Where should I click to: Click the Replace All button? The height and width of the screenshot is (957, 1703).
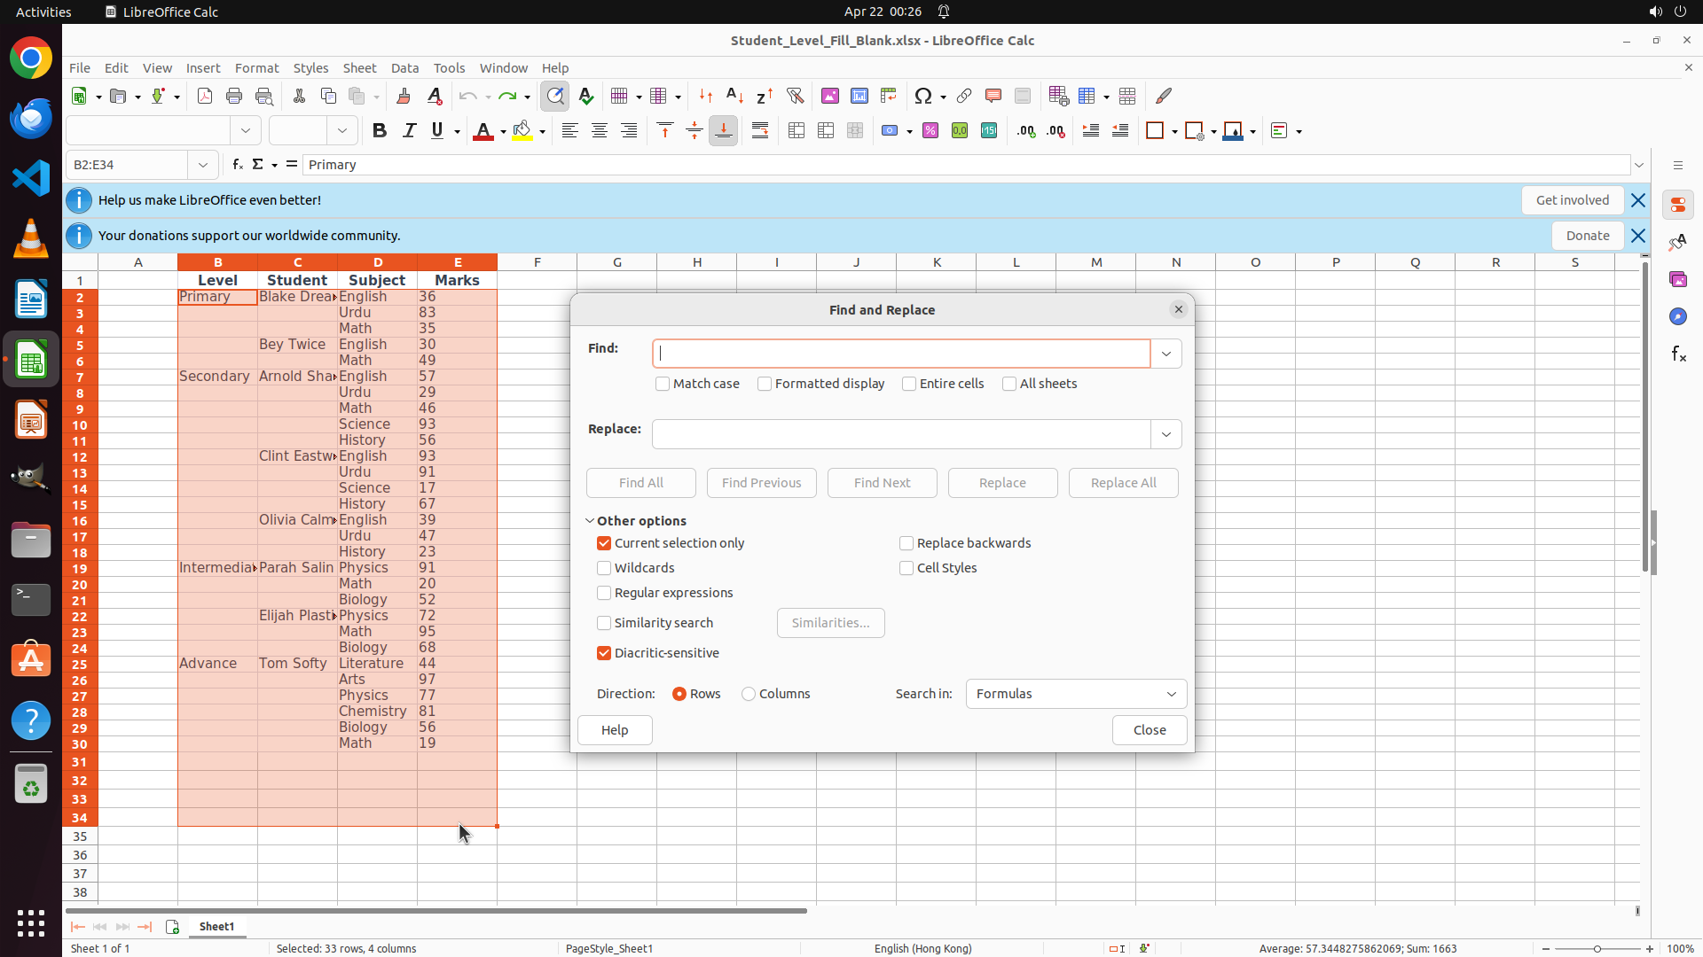tap(1123, 483)
